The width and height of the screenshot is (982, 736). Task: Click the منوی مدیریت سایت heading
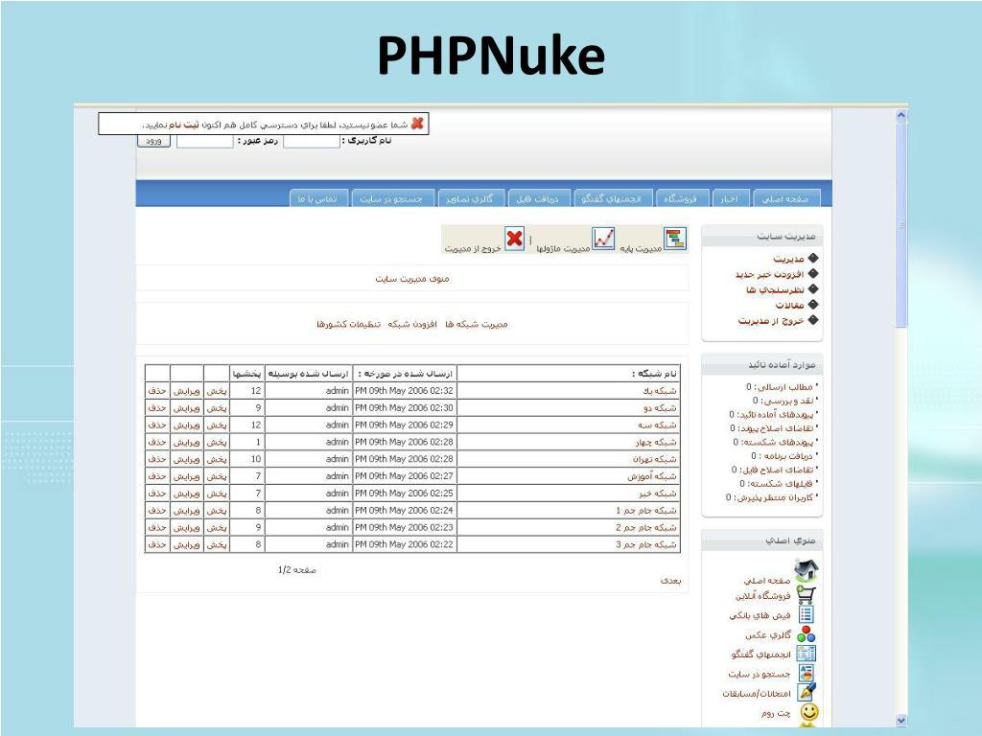pyautogui.click(x=412, y=279)
